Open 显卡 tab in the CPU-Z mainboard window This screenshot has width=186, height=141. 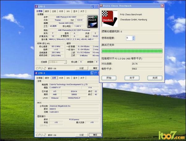point(75,78)
